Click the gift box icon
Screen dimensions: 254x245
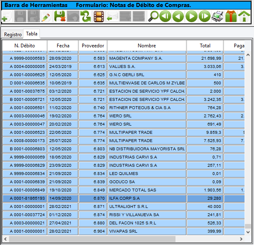click(x=231, y=16)
